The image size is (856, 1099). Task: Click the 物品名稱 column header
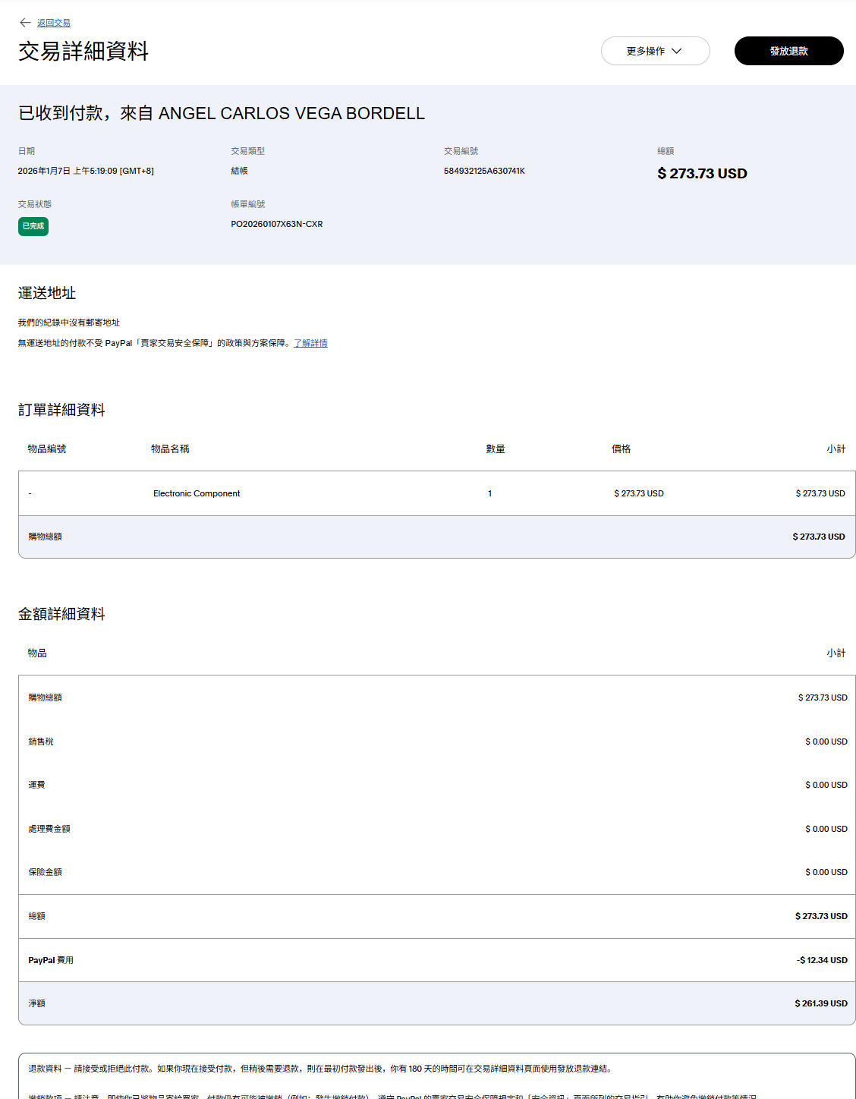pyautogui.click(x=170, y=449)
